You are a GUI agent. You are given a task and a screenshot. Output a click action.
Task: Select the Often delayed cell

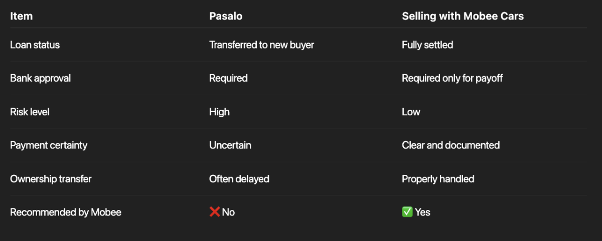[x=239, y=179]
